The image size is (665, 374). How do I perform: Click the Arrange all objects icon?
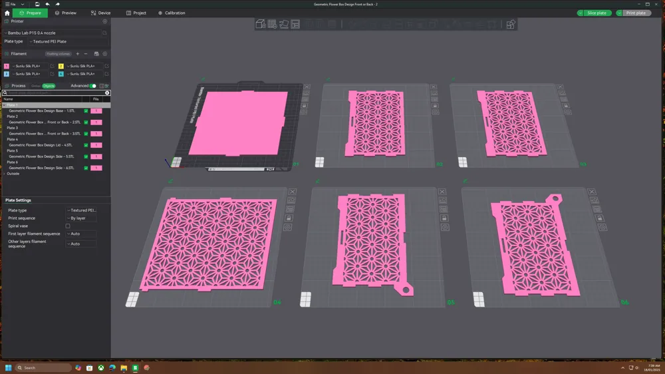tap(295, 24)
